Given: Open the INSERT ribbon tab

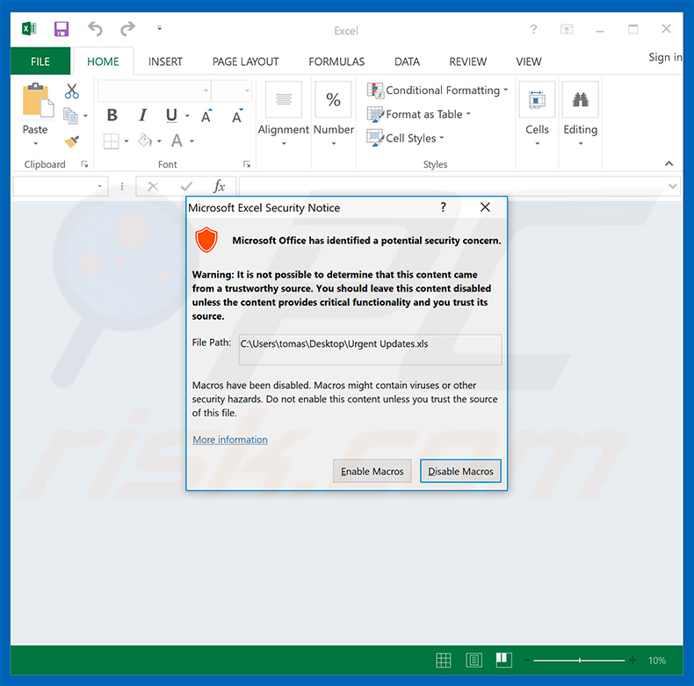Looking at the screenshot, I should point(165,61).
